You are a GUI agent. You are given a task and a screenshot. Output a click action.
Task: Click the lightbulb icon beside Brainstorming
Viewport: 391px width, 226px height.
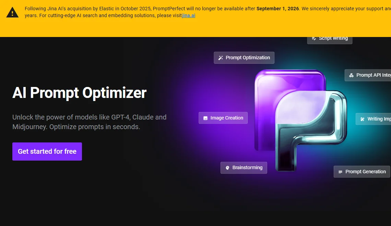pyautogui.click(x=227, y=168)
